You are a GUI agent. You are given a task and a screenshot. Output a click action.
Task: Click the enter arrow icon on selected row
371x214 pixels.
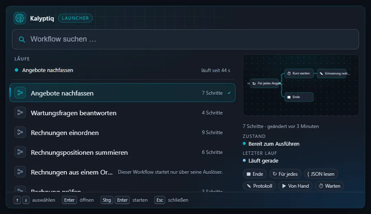pos(229,93)
